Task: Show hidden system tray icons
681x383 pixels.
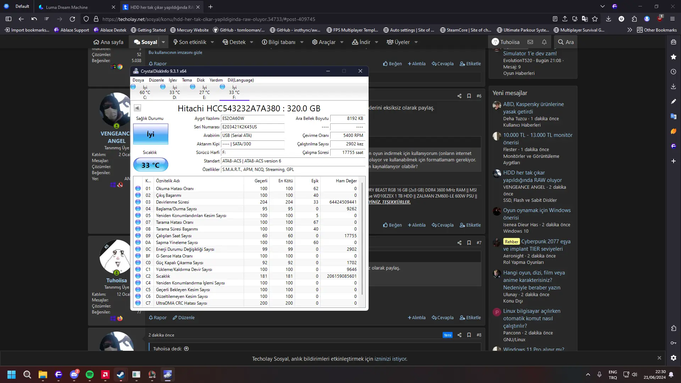Action: (588, 374)
